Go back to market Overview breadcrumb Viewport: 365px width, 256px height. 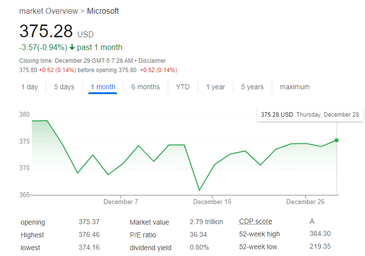click(x=49, y=11)
